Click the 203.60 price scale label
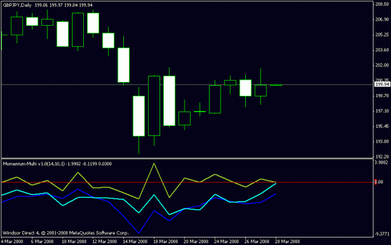 point(382,50)
